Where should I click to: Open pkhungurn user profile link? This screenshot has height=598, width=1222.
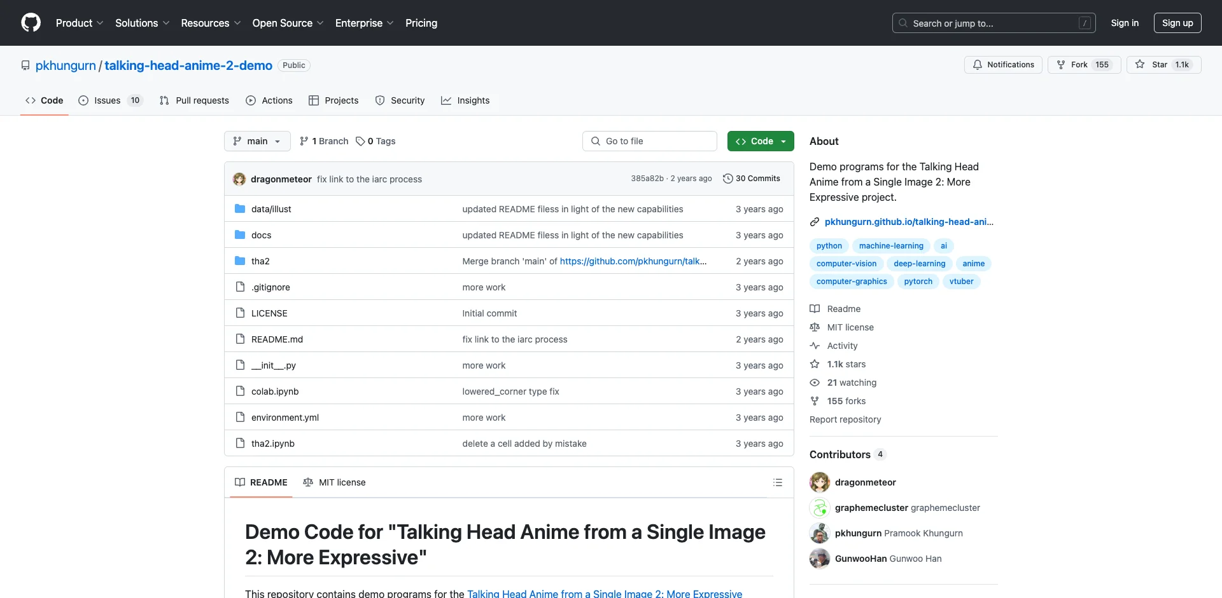(66, 65)
